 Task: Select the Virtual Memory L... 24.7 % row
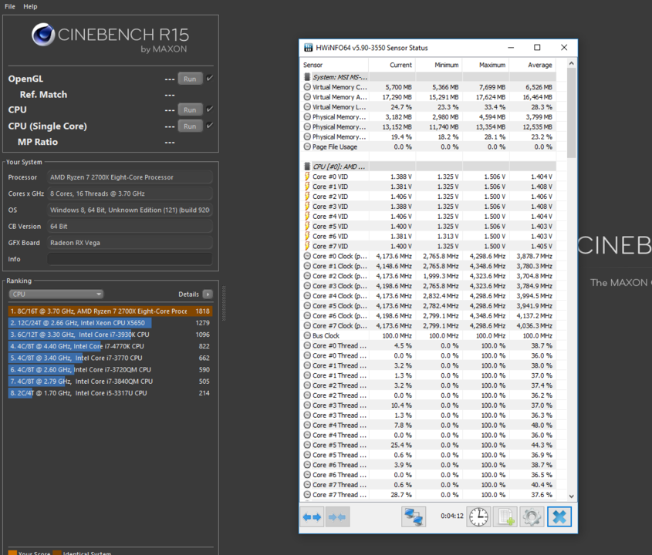[428, 107]
